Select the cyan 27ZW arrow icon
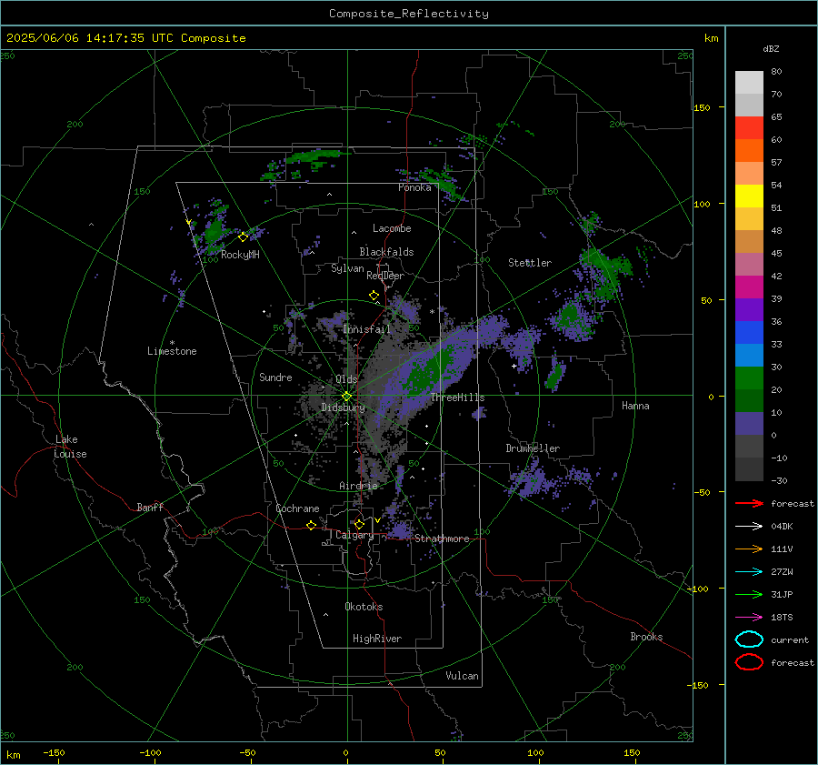The image size is (818, 765). pos(749,572)
